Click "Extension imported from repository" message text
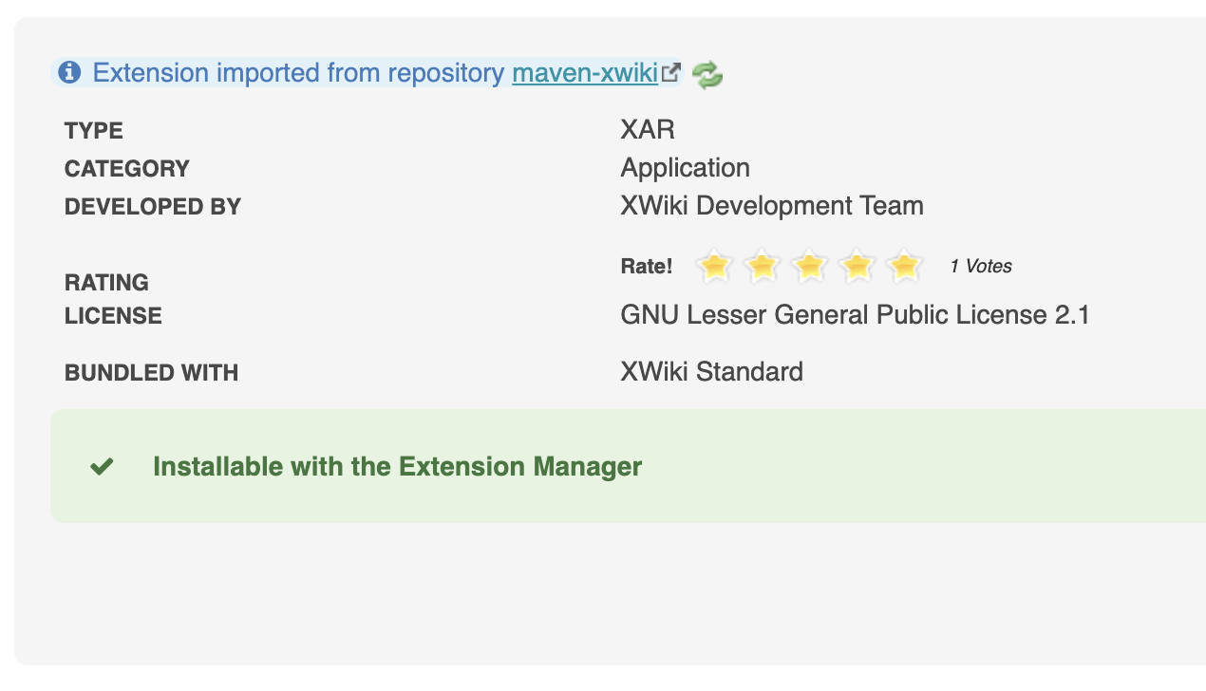This screenshot has width=1206, height=691. point(298,73)
